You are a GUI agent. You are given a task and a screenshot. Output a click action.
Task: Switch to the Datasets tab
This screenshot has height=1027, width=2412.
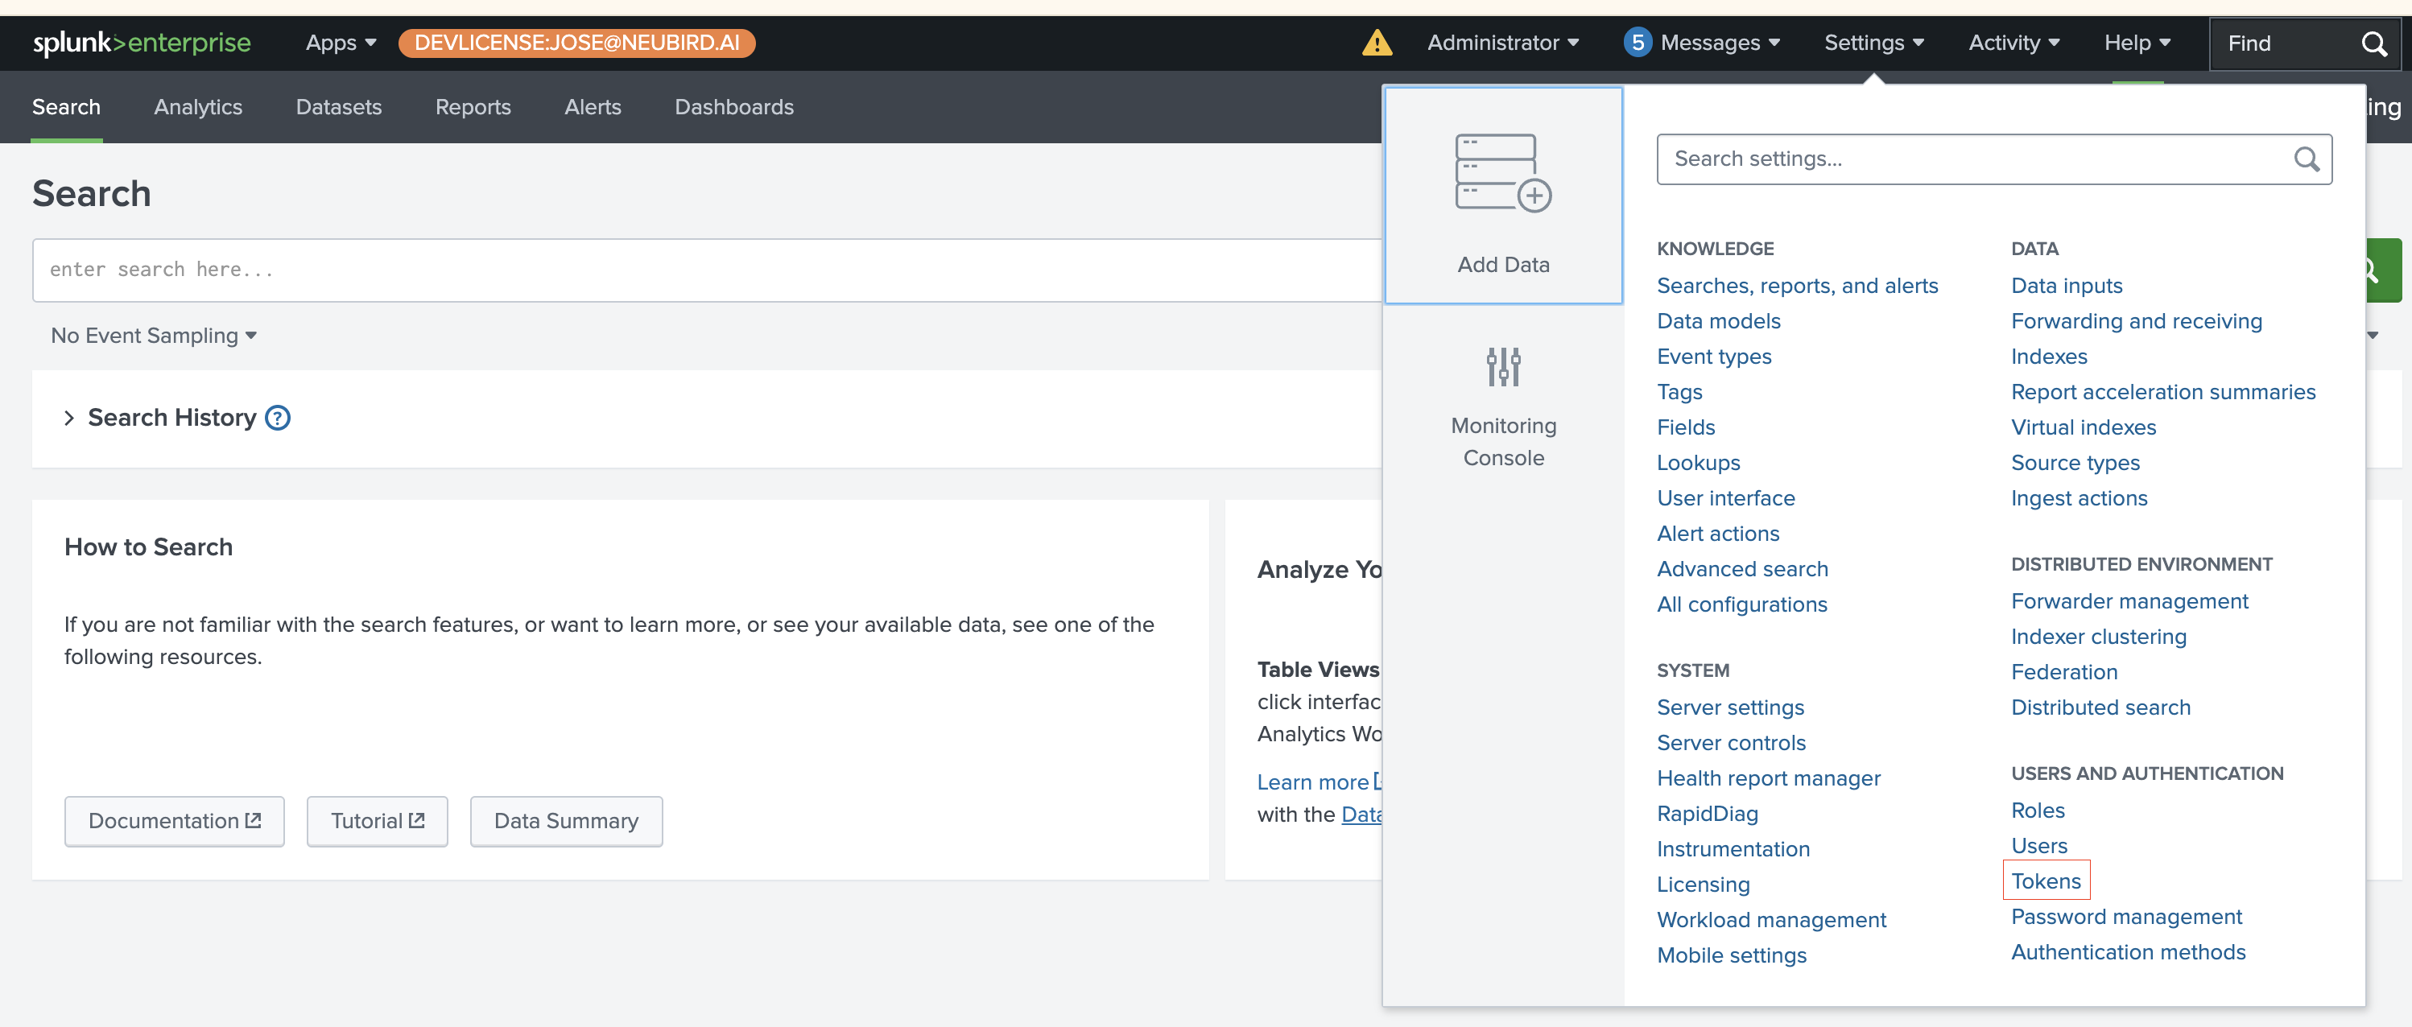(x=338, y=107)
